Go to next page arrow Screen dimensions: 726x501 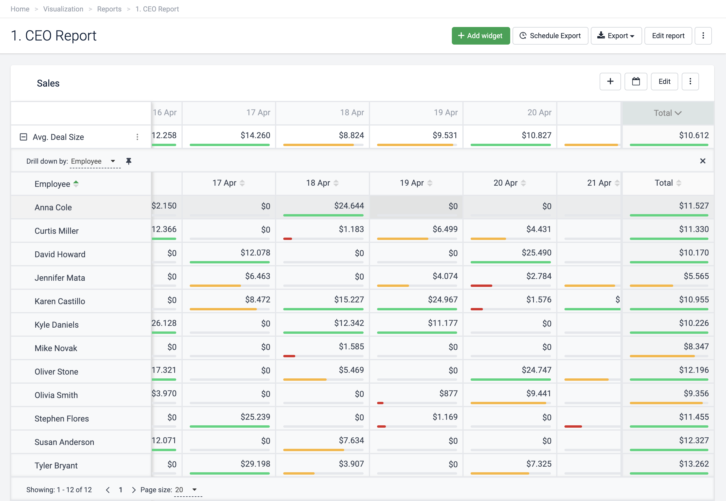point(134,490)
